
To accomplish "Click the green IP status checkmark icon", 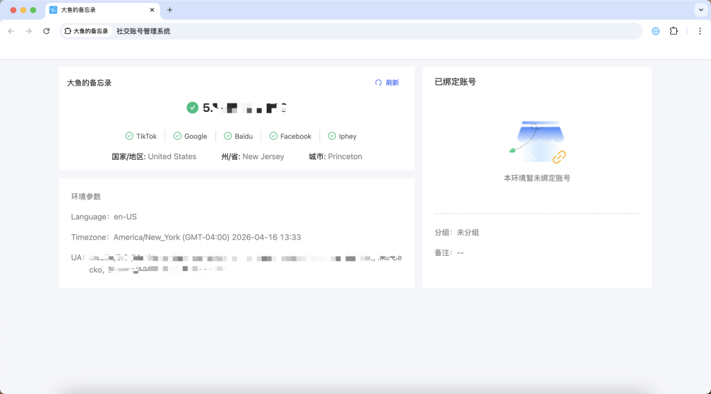I will (192, 108).
